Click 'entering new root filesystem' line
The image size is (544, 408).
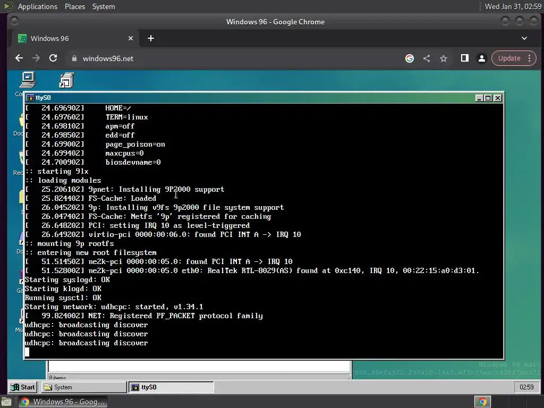pyautogui.click(x=91, y=252)
